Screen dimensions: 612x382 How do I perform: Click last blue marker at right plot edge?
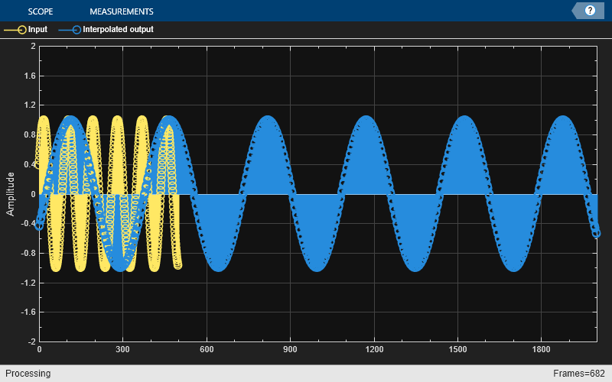[x=596, y=234]
